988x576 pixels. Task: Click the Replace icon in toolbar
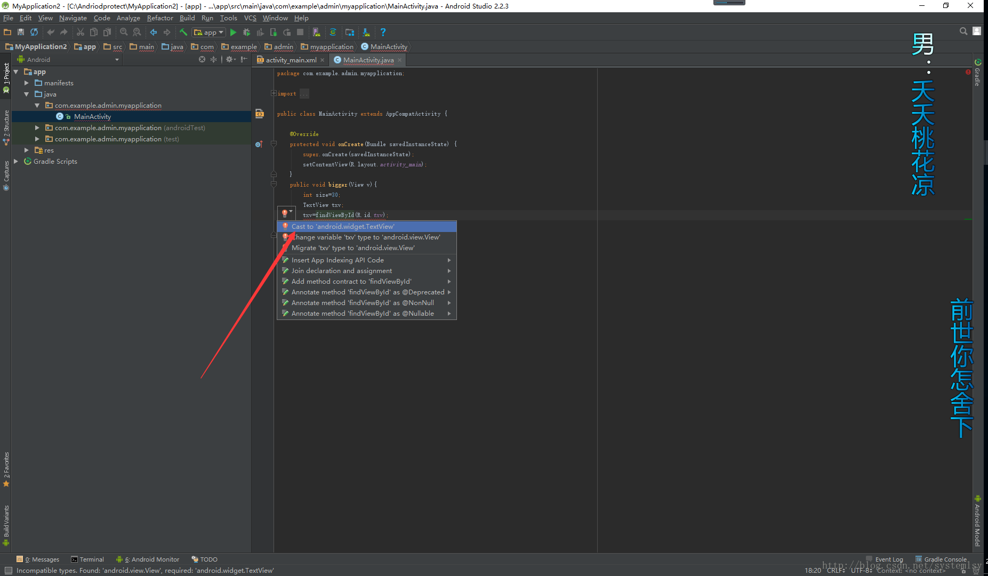137,32
